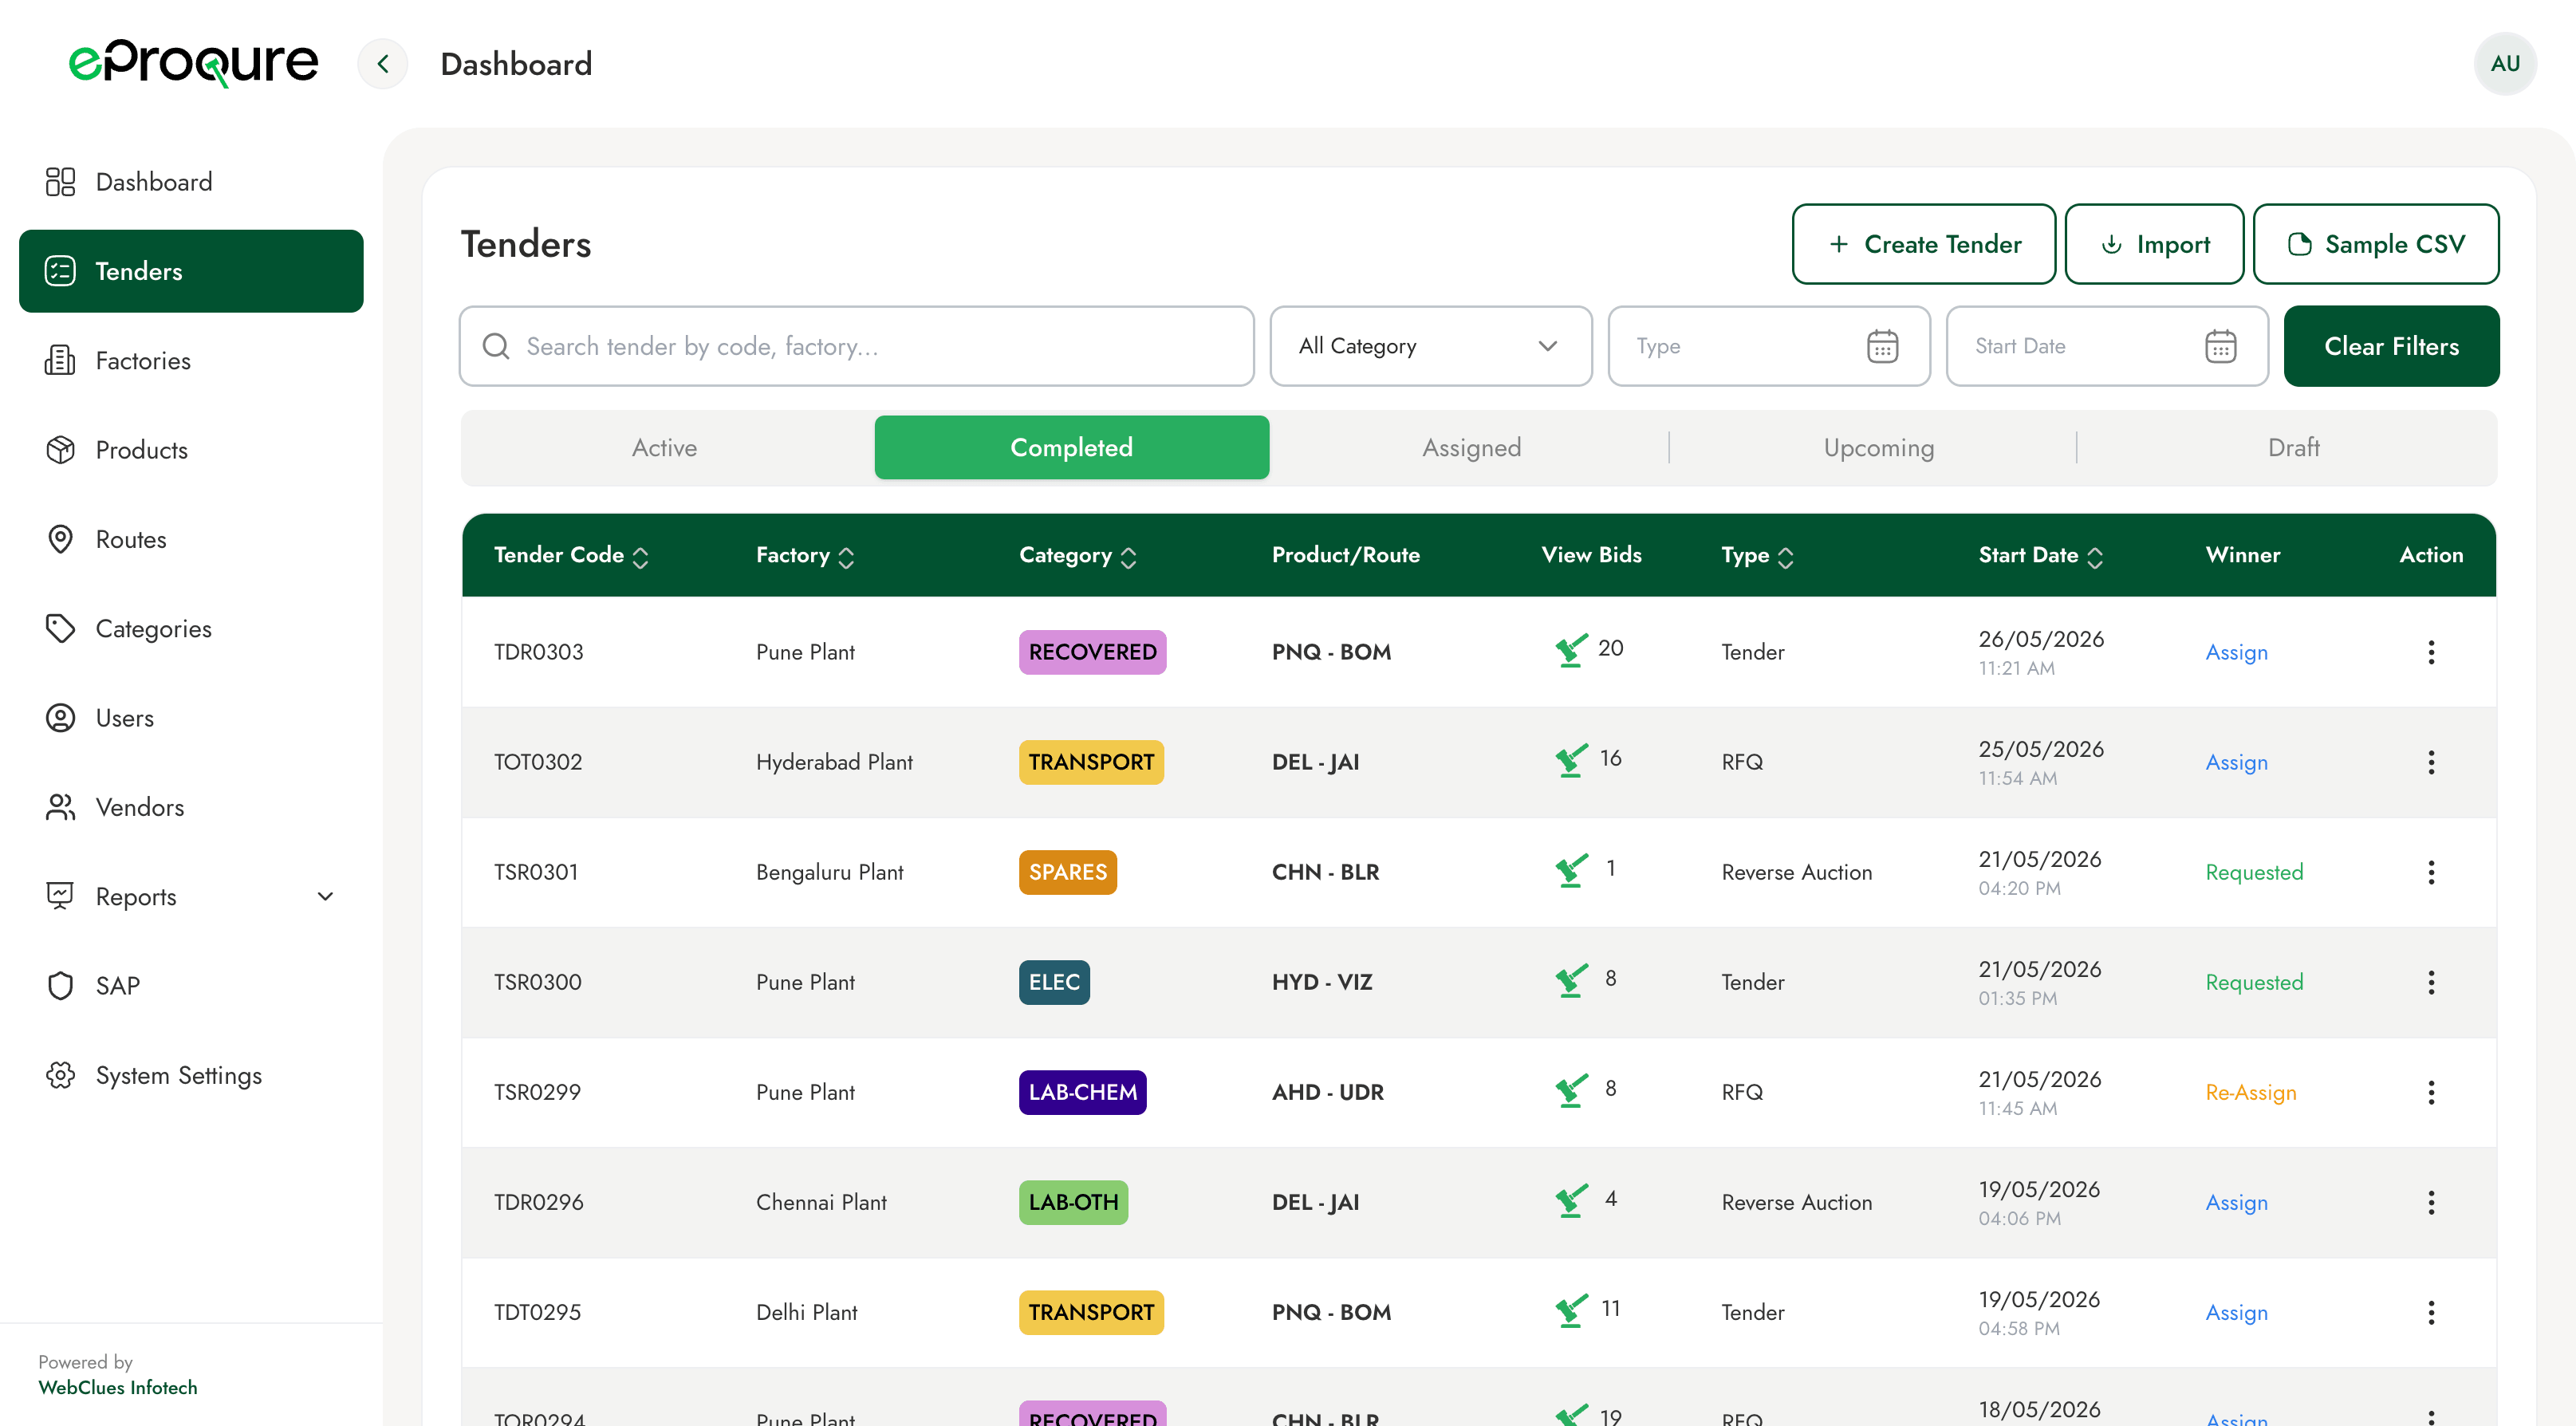Image resolution: width=2576 pixels, height=1426 pixels.
Task: Switch to the Assigned tab
Action: [1471, 448]
